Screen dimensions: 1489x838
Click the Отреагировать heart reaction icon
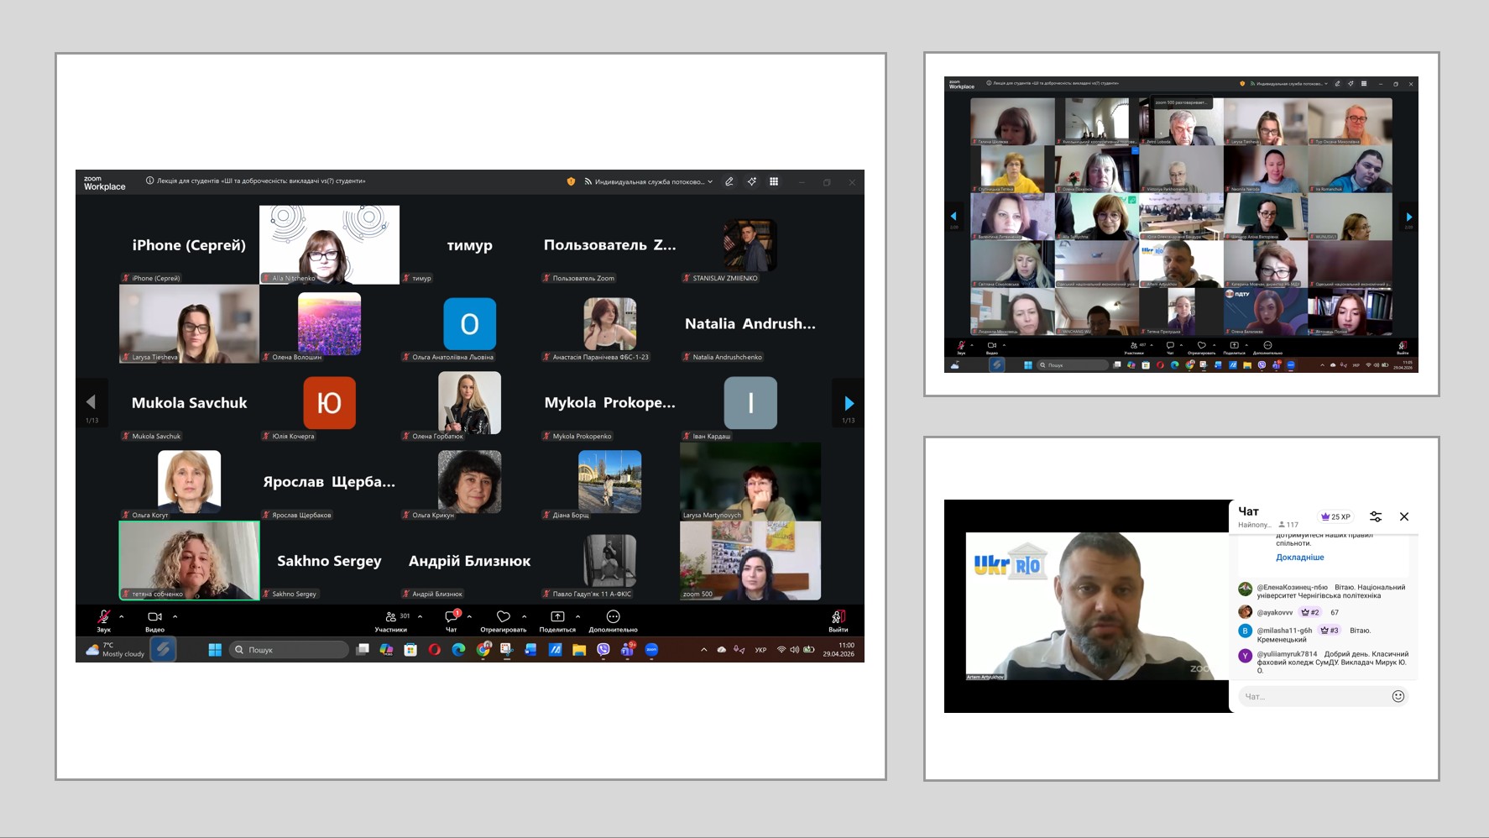[503, 617]
